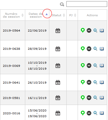Click the calendar status icon for session 2019-0581
Image resolution: width=108 pixels, height=120 pixels.
click(58, 98)
